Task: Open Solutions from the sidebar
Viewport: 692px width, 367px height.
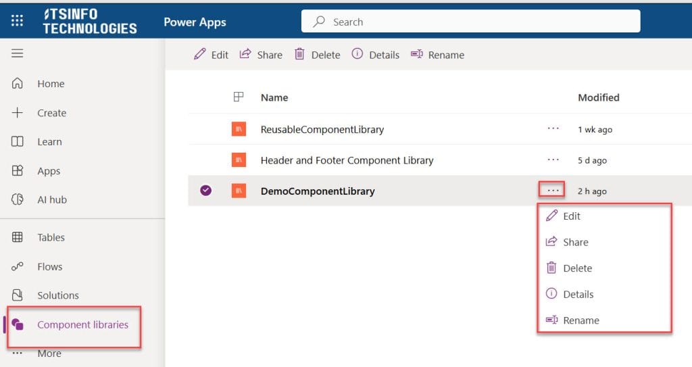Action: pyautogui.click(x=58, y=295)
